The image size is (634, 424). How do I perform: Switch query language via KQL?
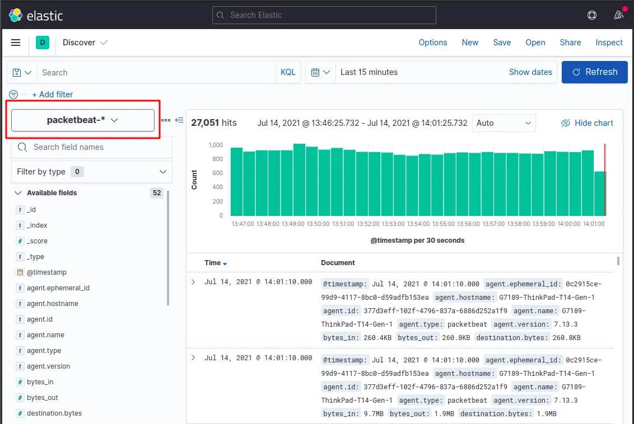click(288, 72)
